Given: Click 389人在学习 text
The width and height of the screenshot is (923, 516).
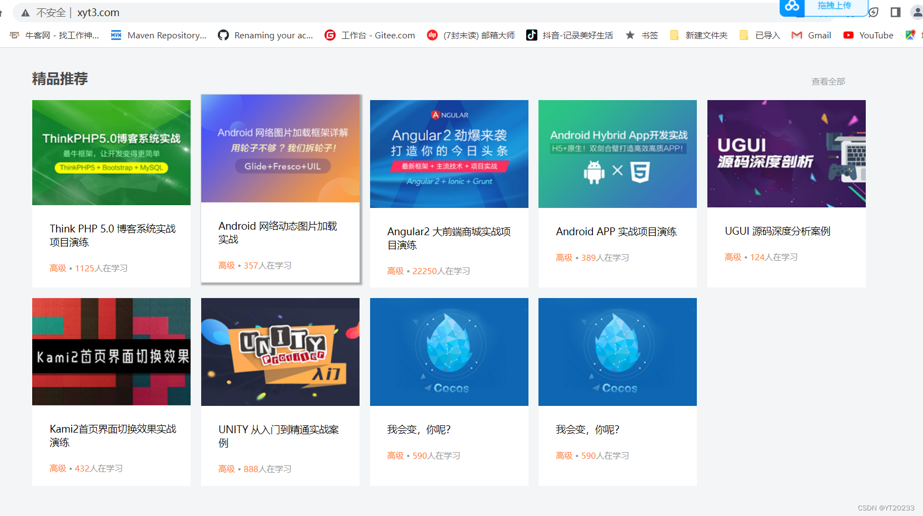Looking at the screenshot, I should [x=605, y=257].
